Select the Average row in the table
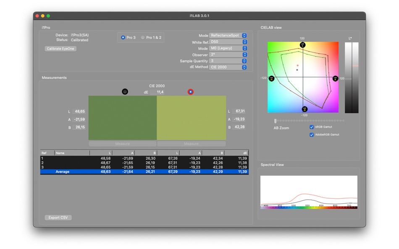The image size is (399, 249). (144, 172)
